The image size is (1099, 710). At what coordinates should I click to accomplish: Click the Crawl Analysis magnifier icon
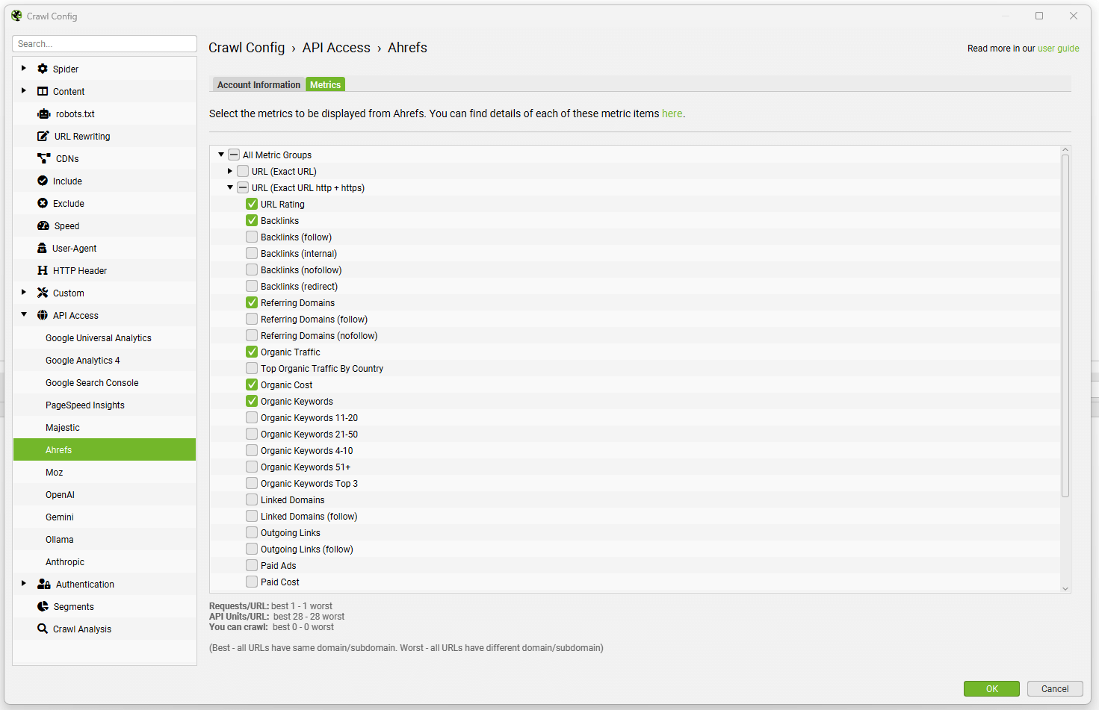tap(43, 629)
